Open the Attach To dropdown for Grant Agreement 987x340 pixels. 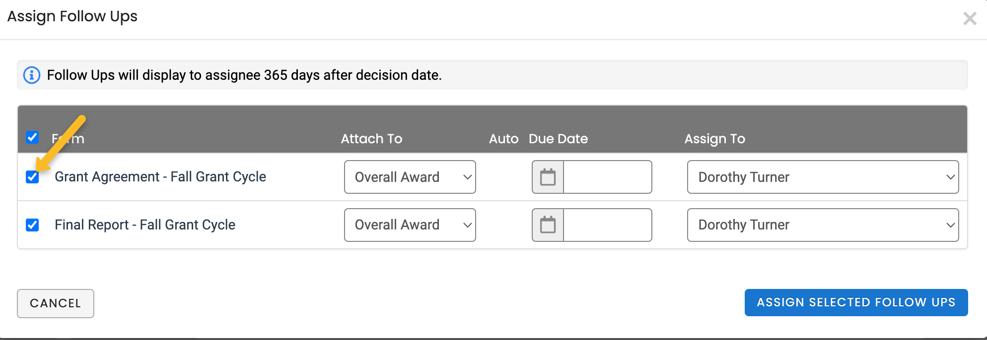(x=410, y=177)
